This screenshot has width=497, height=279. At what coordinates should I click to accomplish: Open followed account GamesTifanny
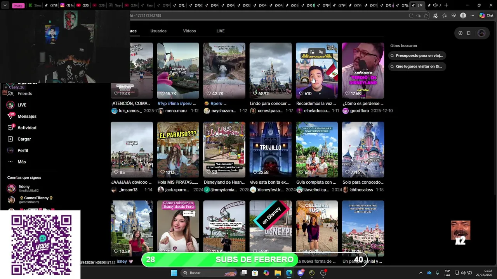(x=30, y=200)
